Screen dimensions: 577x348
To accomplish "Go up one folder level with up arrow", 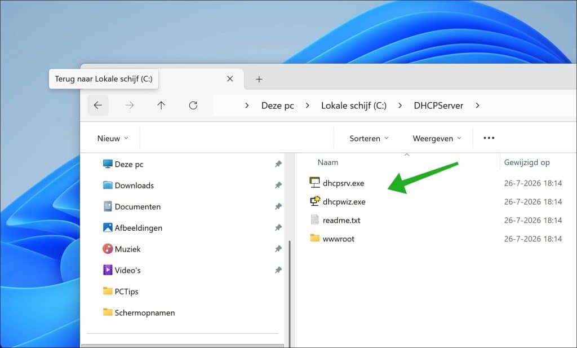I will point(161,105).
